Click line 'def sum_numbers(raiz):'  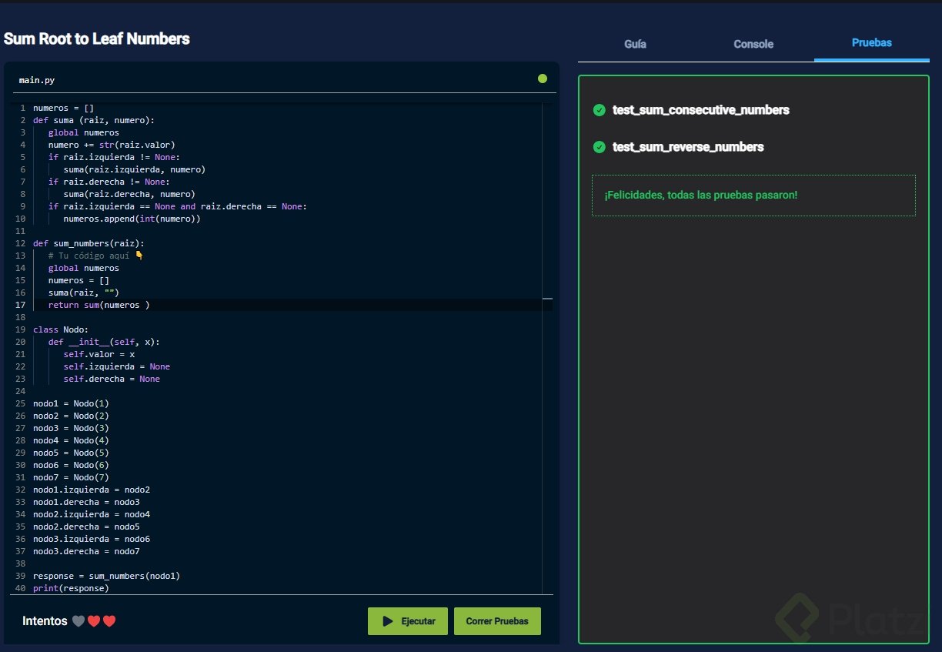89,243
